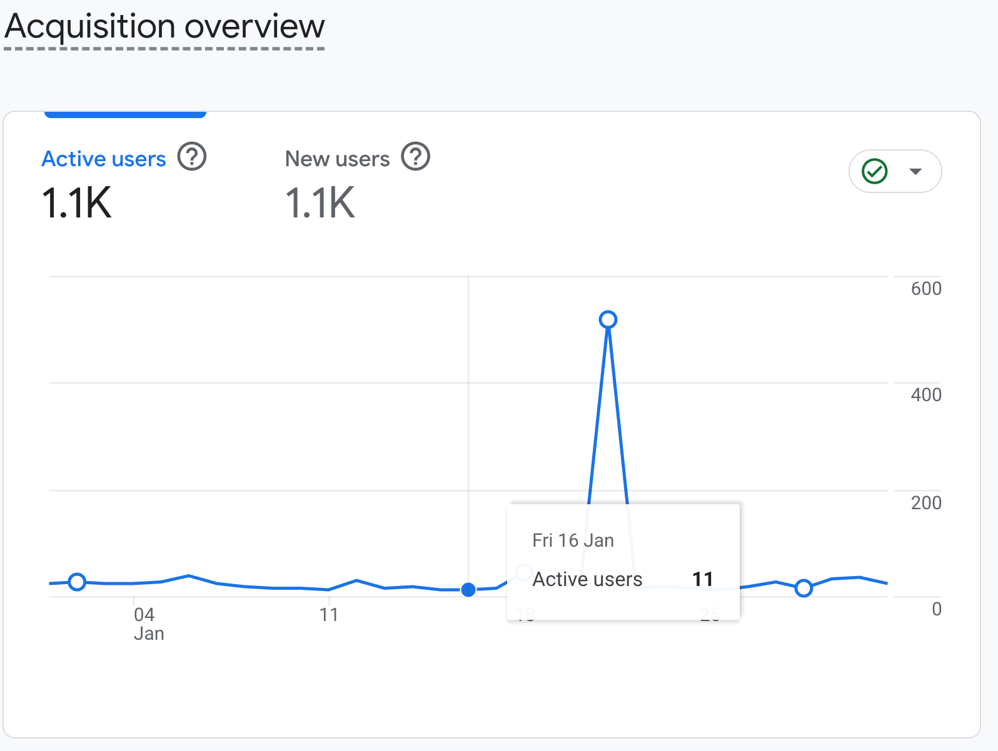Click the Acquisition overview title

tap(164, 27)
